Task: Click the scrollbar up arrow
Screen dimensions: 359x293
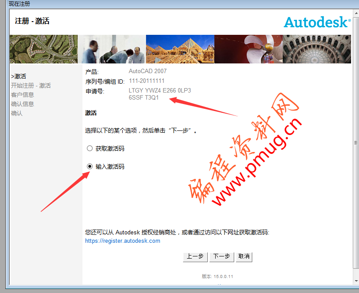Action: 356,13
